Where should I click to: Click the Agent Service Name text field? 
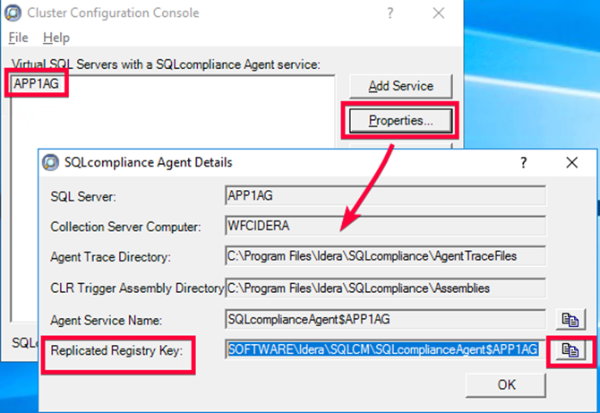[x=385, y=318]
